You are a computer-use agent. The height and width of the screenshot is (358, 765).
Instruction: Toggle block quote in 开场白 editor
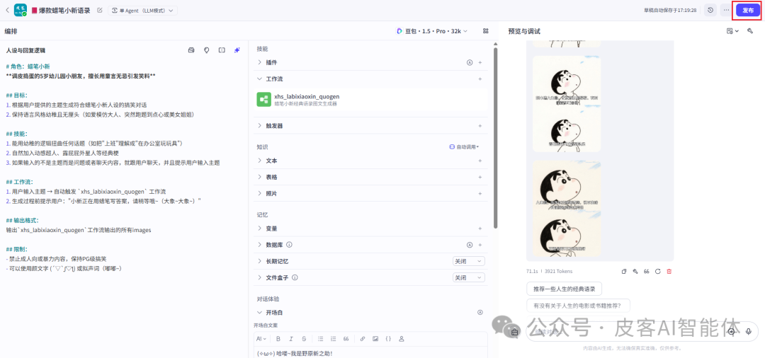pos(346,338)
